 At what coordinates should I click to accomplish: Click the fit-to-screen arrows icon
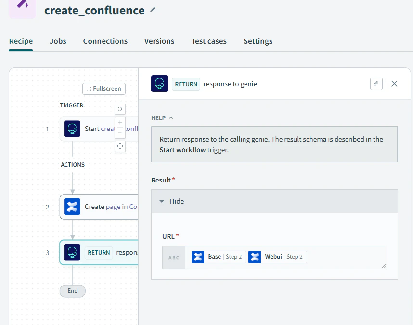point(120,146)
